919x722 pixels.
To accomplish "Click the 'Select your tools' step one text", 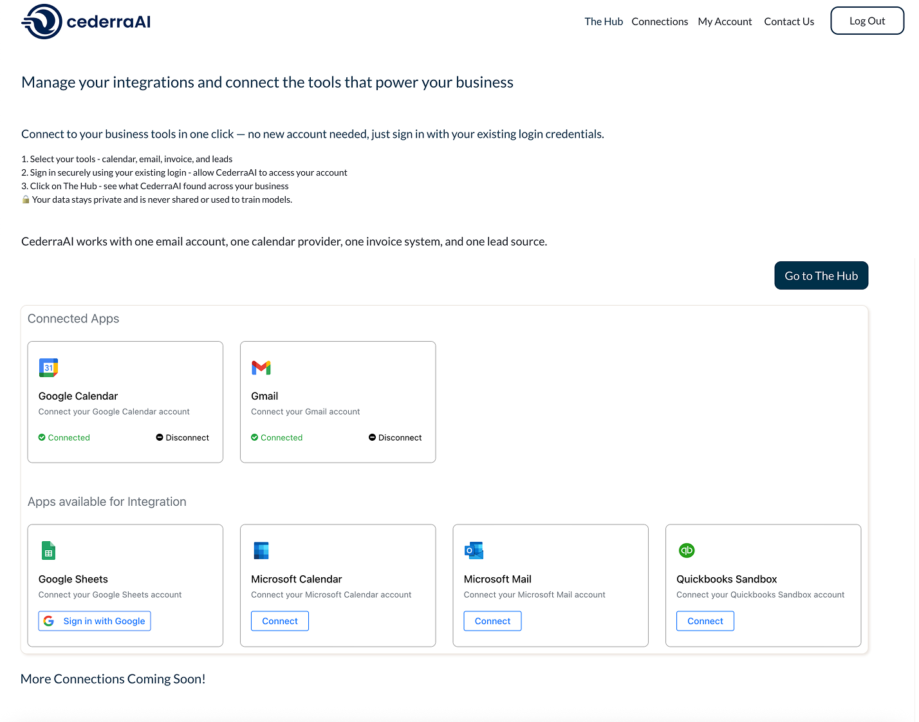I will 127,159.
